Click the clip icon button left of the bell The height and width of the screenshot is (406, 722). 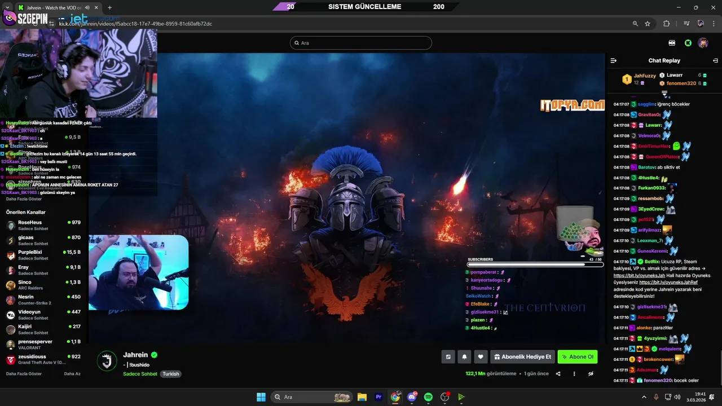(448, 357)
